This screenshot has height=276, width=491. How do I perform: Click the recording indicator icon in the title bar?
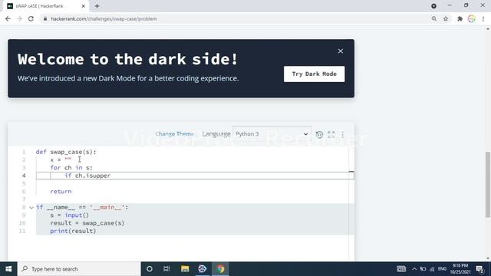click(x=433, y=6)
